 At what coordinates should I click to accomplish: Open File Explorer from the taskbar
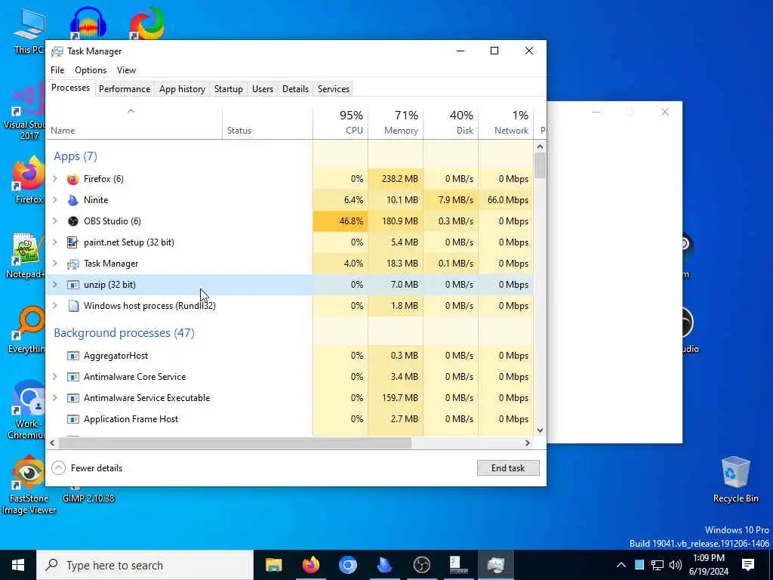coord(273,565)
